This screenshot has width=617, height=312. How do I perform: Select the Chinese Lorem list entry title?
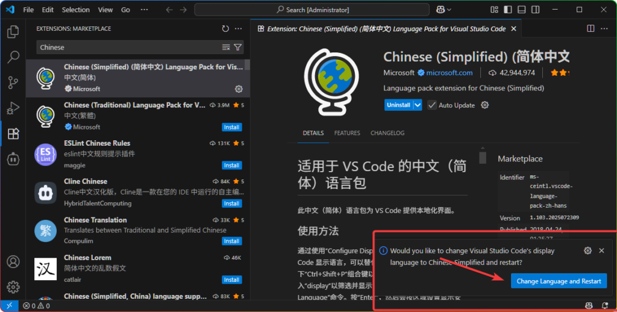[88, 258]
